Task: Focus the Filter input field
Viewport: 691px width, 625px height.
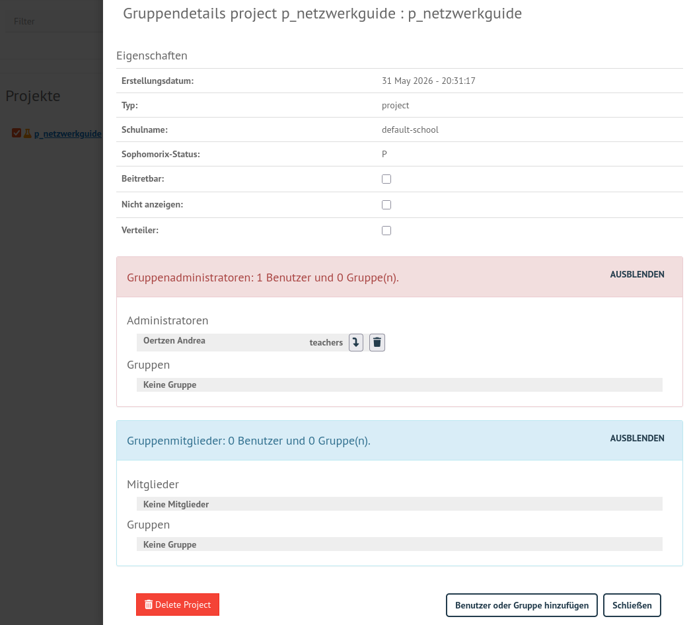Action: point(54,21)
